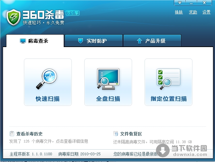Click the up arrow icon on 产品升级 tab
Image resolution: width=215 pixels, height=162 pixels.
(139, 41)
